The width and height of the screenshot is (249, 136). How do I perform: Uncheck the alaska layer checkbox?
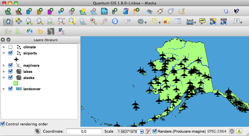point(10,78)
